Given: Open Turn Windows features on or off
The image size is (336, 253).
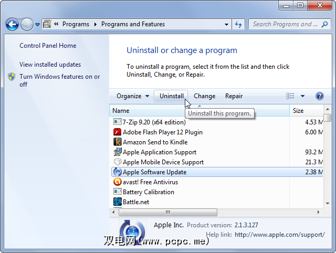Looking at the screenshot, I should [x=59, y=80].
